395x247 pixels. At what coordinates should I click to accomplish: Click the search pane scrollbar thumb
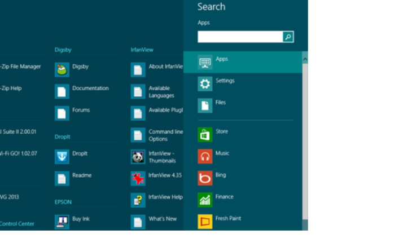click(x=305, y=142)
